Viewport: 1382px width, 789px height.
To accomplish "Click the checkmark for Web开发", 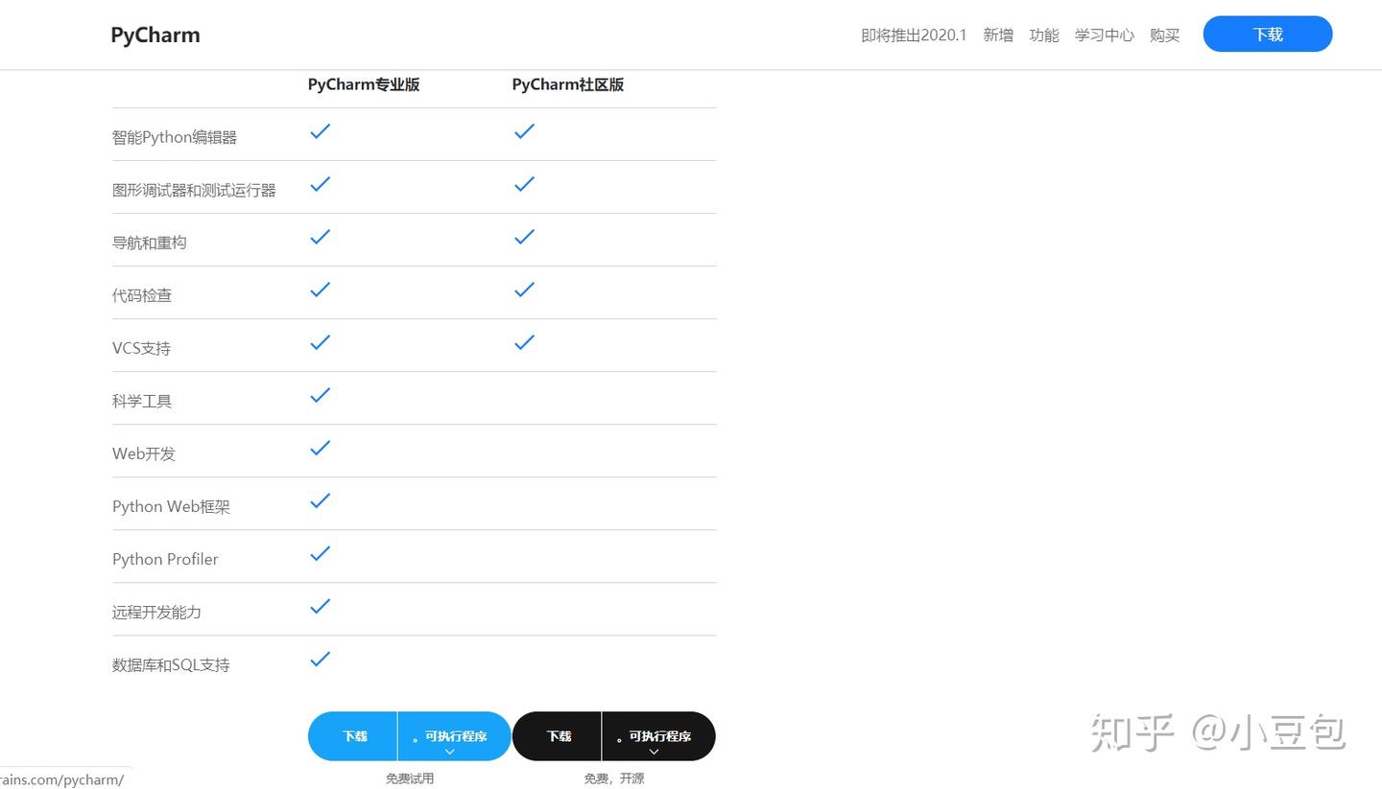I will click(321, 448).
